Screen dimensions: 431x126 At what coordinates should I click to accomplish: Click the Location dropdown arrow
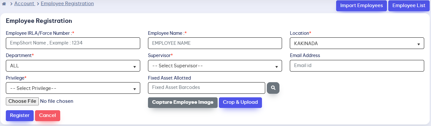[418, 44]
